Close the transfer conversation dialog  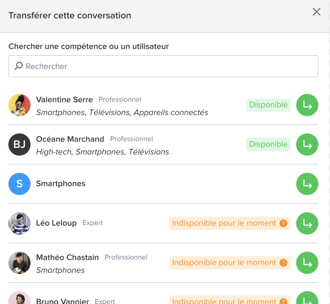point(317,12)
